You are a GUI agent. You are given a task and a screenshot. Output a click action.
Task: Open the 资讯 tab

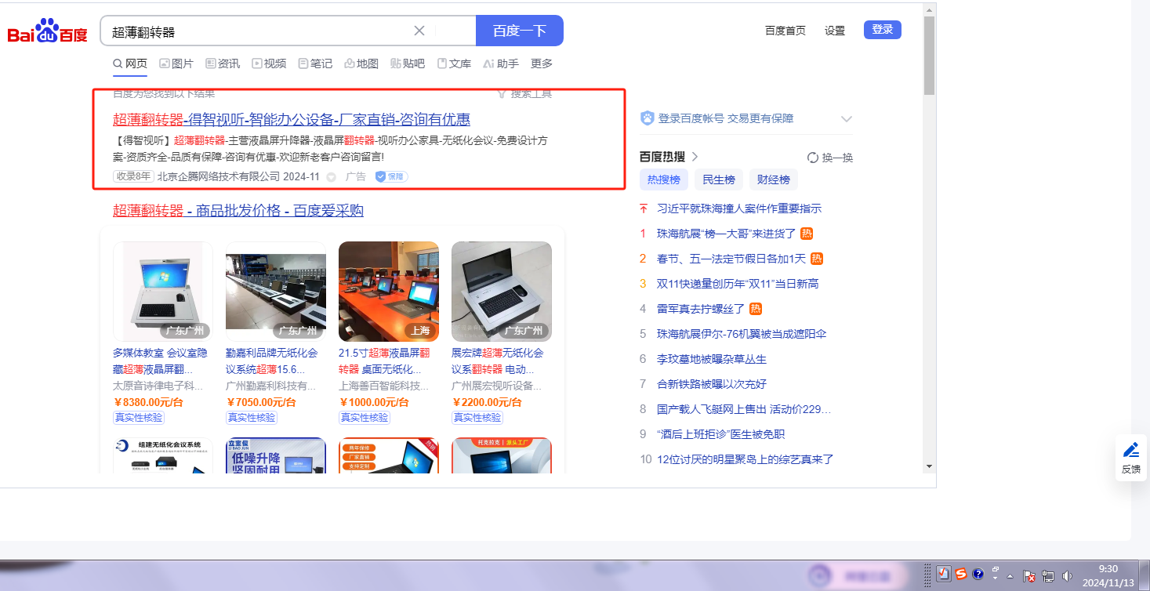(223, 63)
